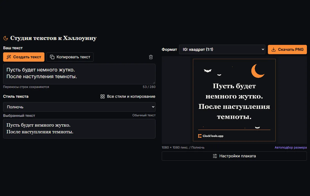This screenshot has height=196, width=310.
Task: Click the crescent moon icon beside the studio title
Action: click(x=5, y=38)
